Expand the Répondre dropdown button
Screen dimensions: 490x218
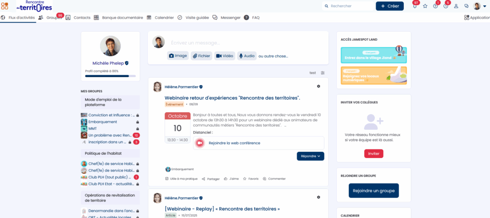310,156
